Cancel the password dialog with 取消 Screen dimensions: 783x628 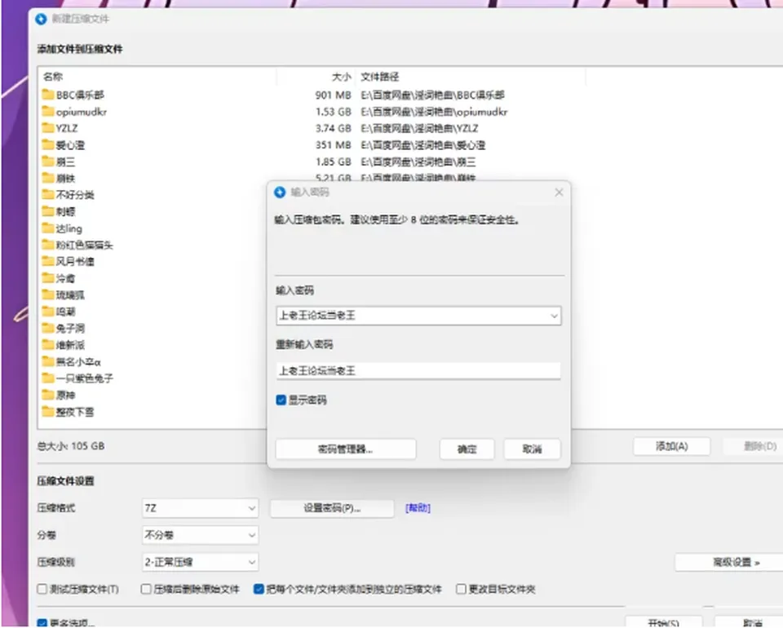532,449
